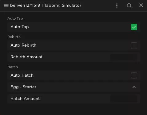Click the search magnifier icon
The height and width of the screenshot is (115, 147).
[129, 6]
